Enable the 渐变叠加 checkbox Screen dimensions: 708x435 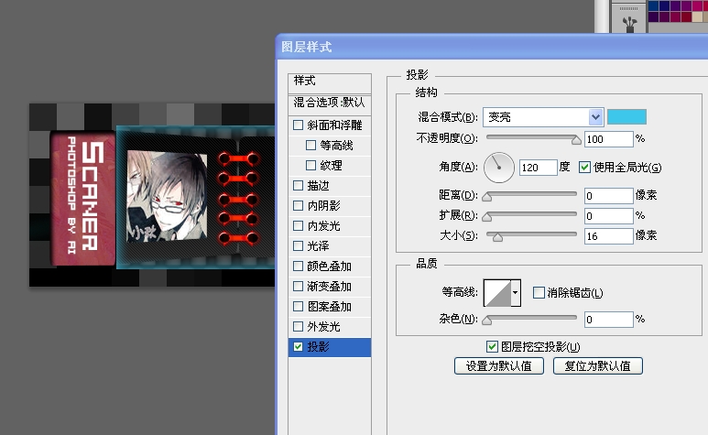[x=298, y=286]
